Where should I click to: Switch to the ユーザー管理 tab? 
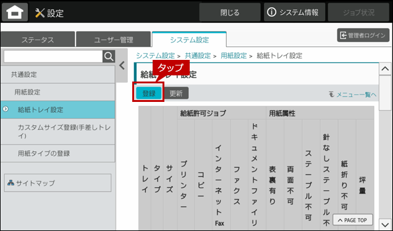point(114,40)
